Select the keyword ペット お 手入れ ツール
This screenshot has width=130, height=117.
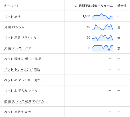(x=21, y=91)
